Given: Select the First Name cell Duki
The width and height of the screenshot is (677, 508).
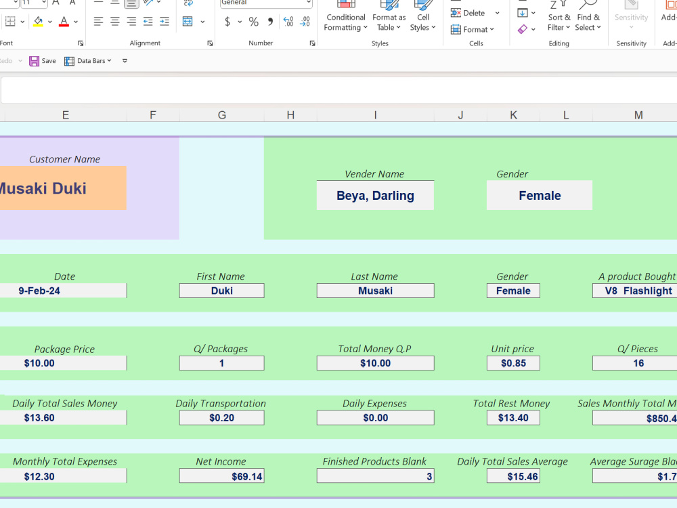Looking at the screenshot, I should pos(221,291).
